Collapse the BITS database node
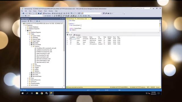The height and width of the screenshot is (102, 182). [x=26, y=31]
